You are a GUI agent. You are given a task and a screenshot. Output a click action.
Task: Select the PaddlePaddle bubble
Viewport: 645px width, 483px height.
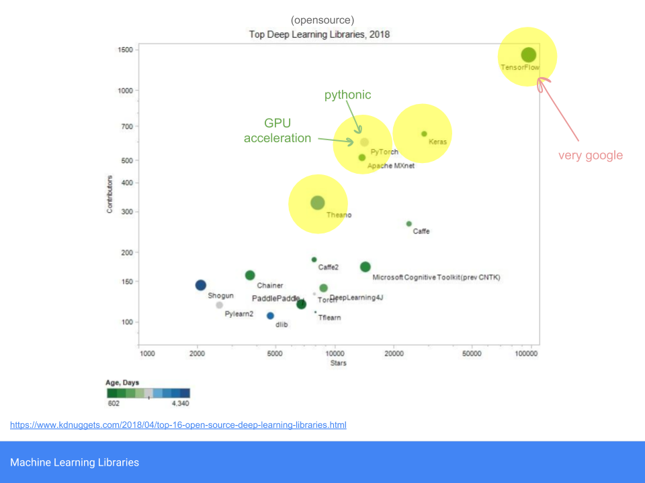click(x=301, y=304)
